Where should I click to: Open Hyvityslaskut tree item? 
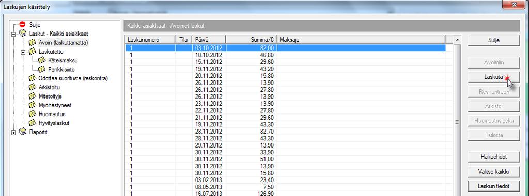point(54,123)
